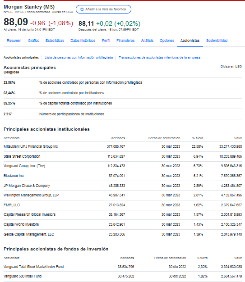Open the Opciones tab
This screenshot has width=245, height=282.
tap(167, 41)
